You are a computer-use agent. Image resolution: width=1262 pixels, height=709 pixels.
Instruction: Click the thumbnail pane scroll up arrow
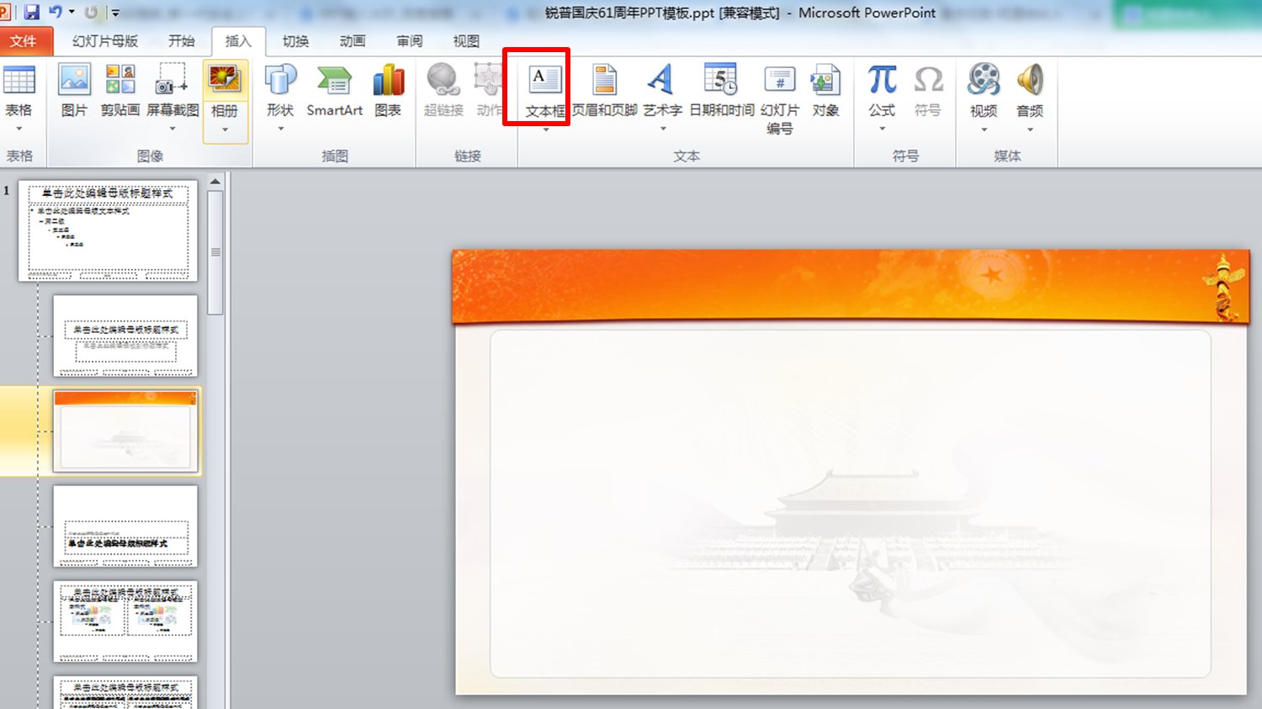click(x=215, y=181)
